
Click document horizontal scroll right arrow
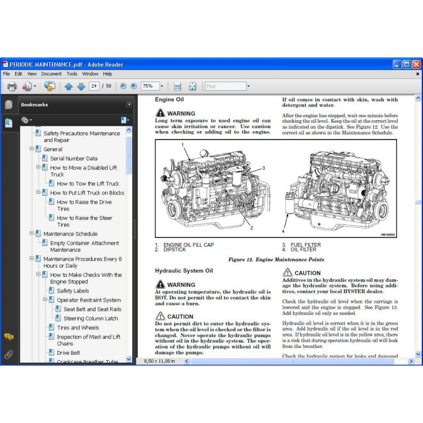[411, 361]
